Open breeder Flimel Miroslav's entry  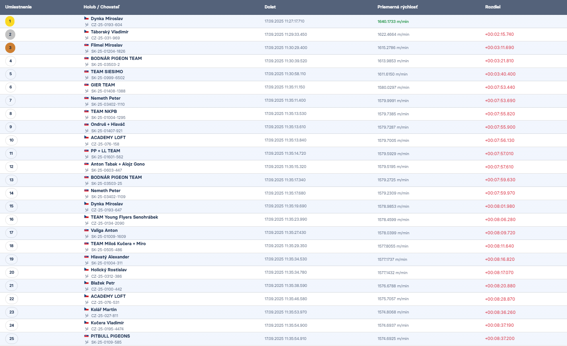(106, 45)
